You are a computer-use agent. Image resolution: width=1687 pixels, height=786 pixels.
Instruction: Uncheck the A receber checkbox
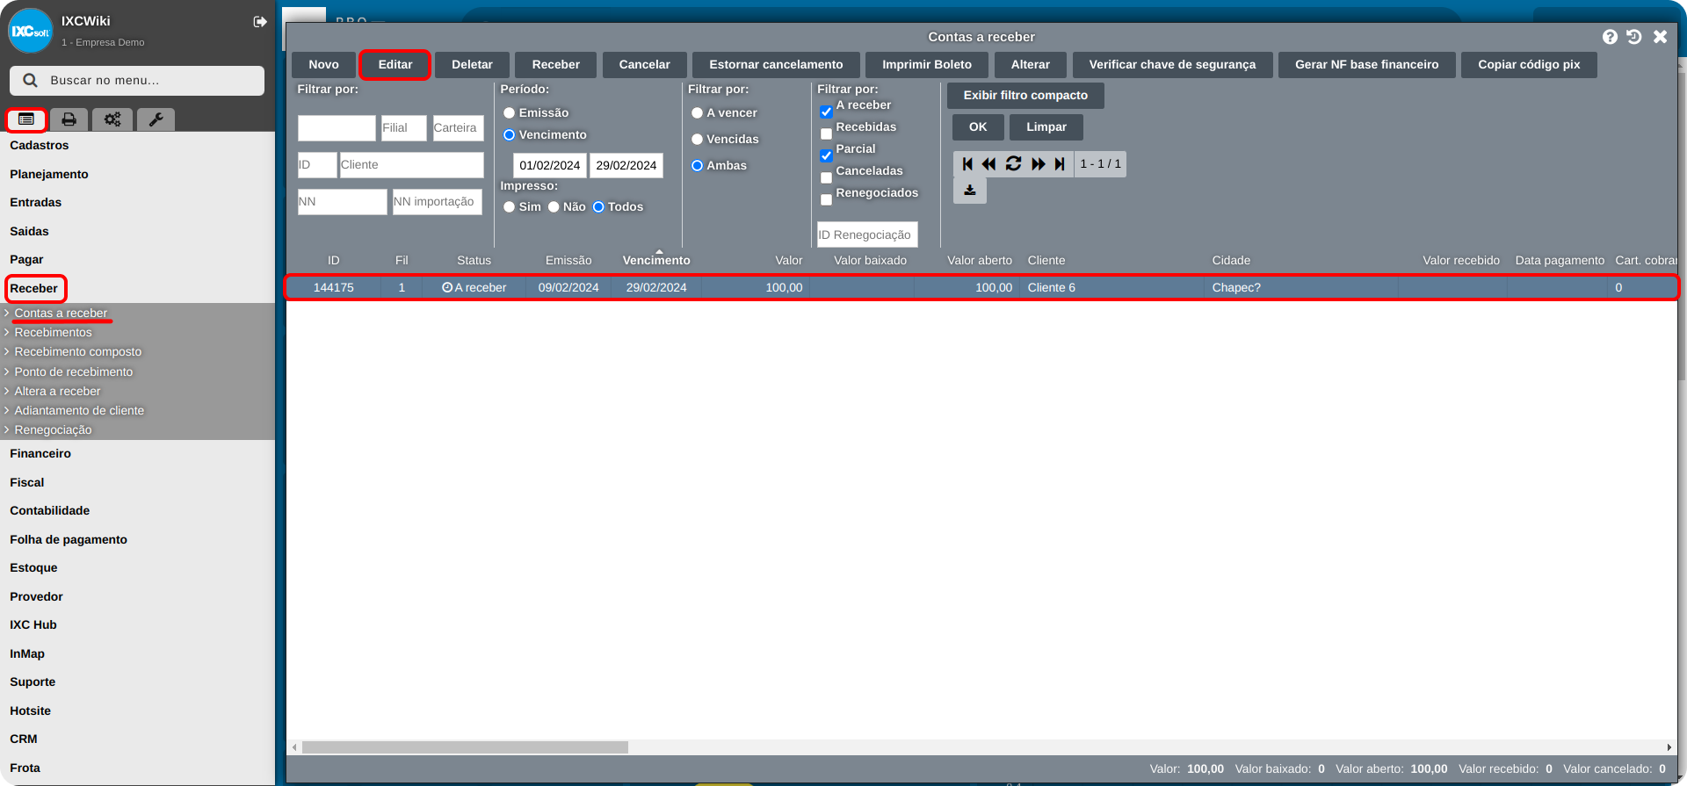(826, 112)
